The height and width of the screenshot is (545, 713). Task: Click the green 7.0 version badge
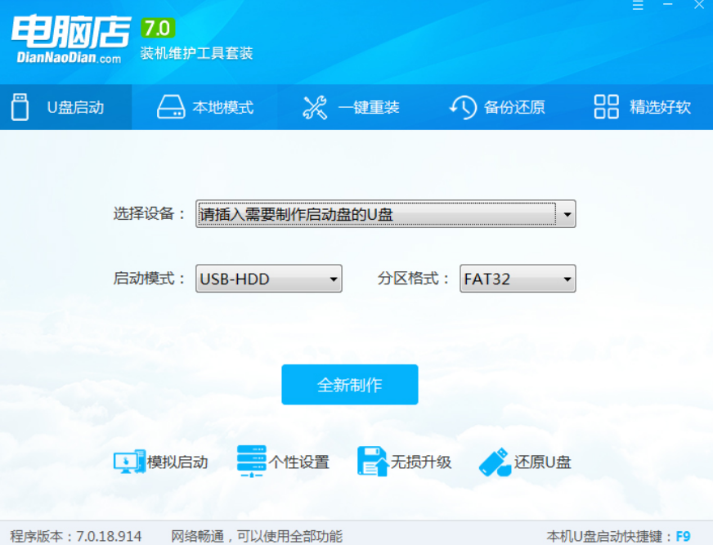tap(158, 28)
